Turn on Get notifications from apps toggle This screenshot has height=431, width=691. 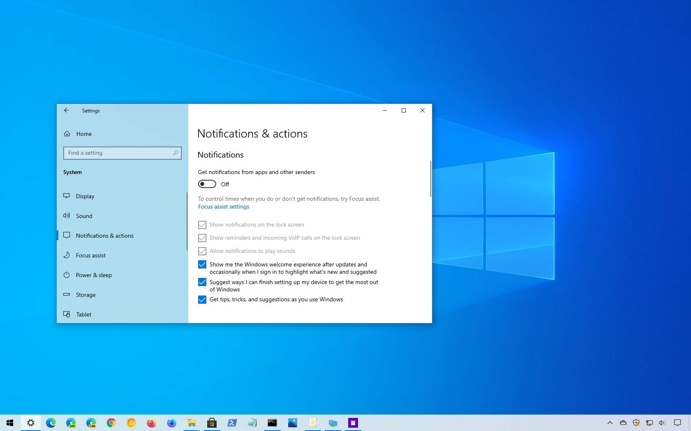[x=207, y=184]
